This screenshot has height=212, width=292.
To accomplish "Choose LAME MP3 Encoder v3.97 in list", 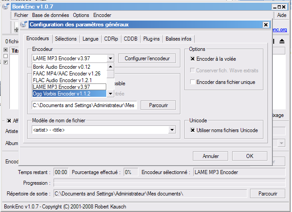I will [70, 87].
